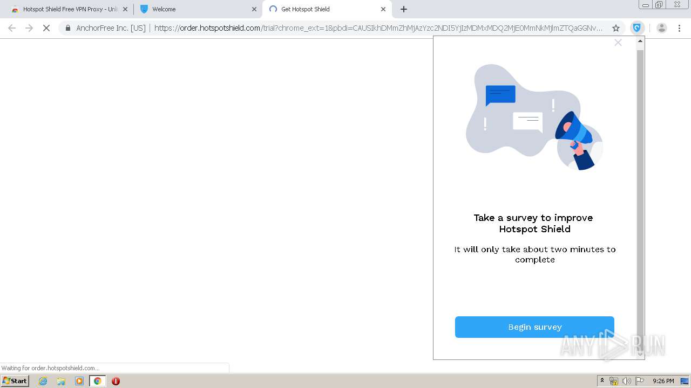Open the volume tray icon

click(627, 381)
